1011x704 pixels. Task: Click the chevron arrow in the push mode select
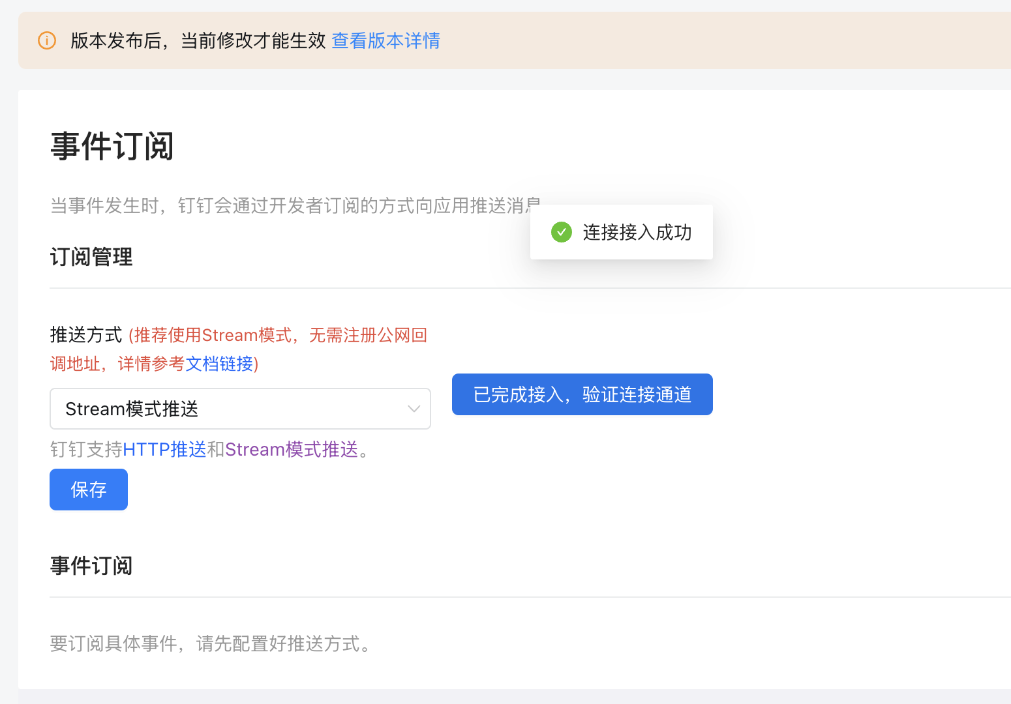(x=414, y=409)
